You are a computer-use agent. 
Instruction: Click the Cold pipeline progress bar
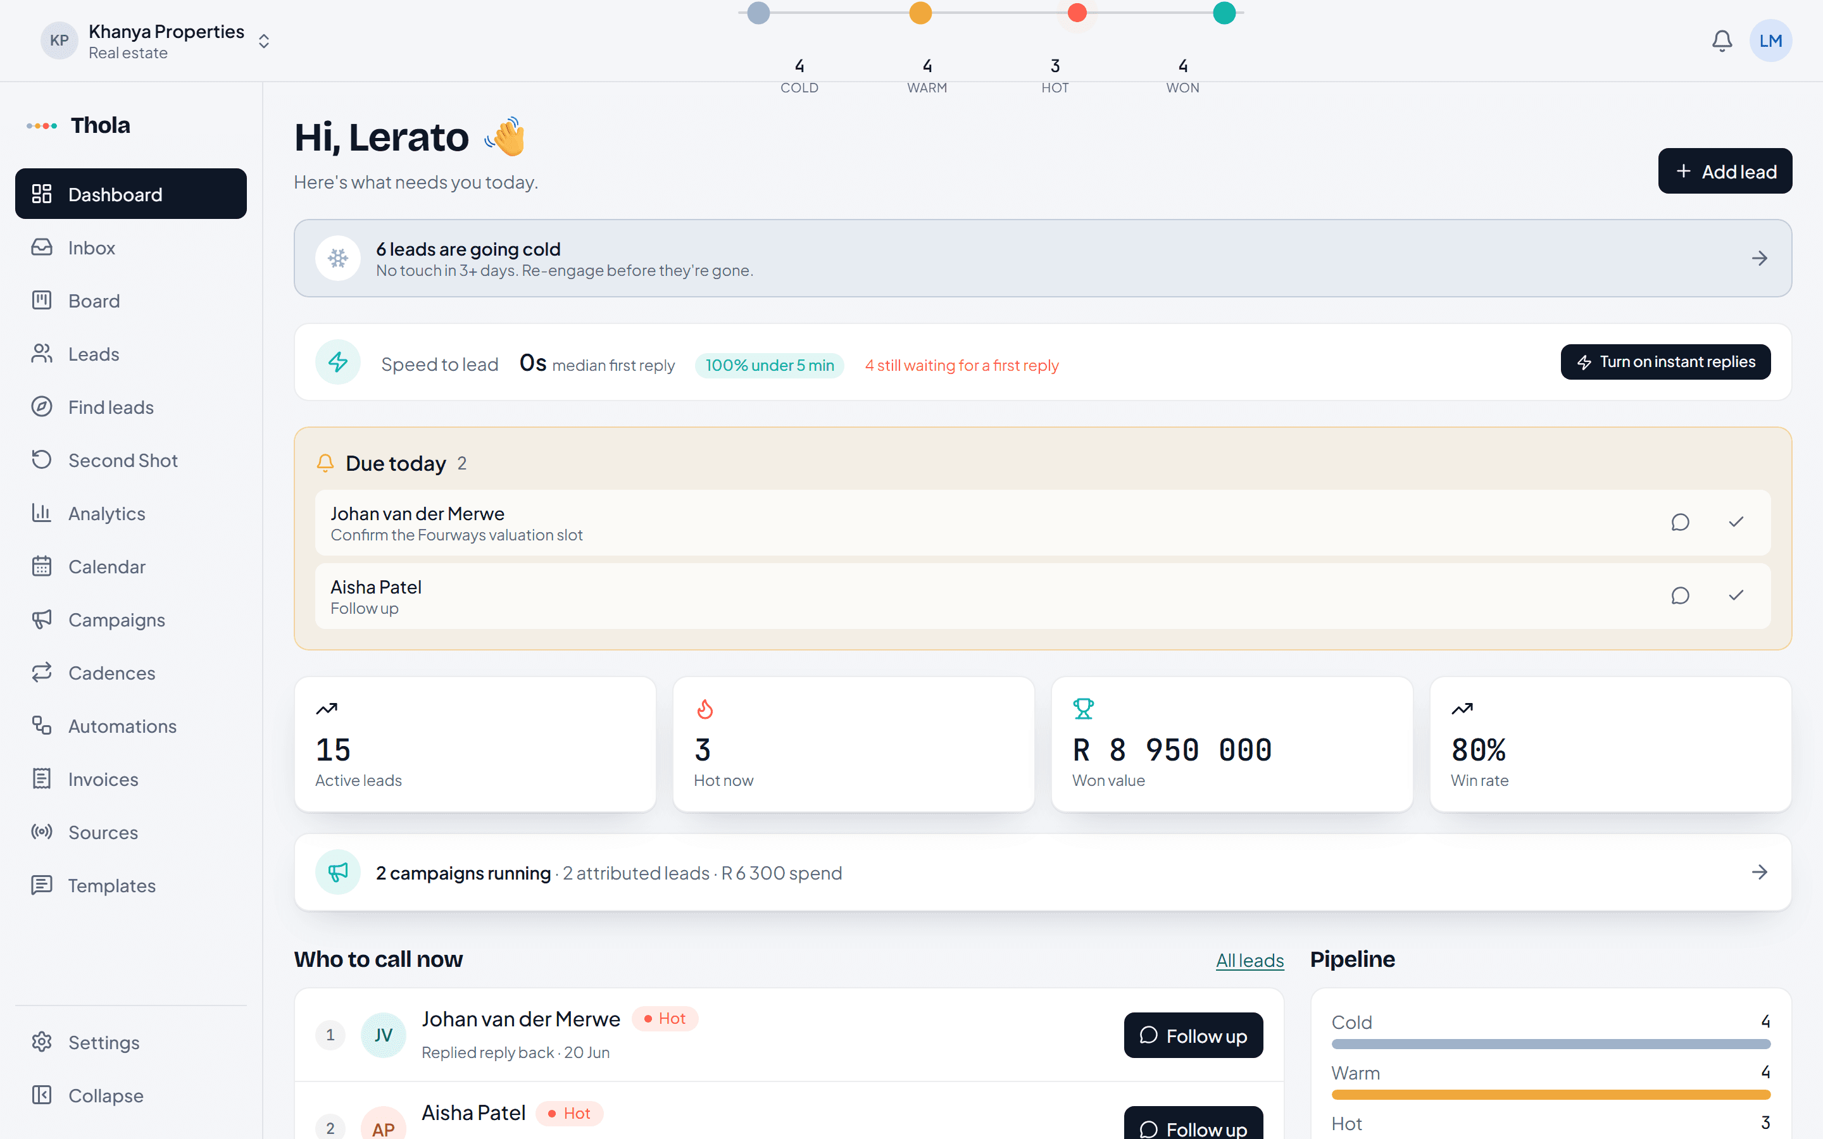(x=1550, y=1044)
